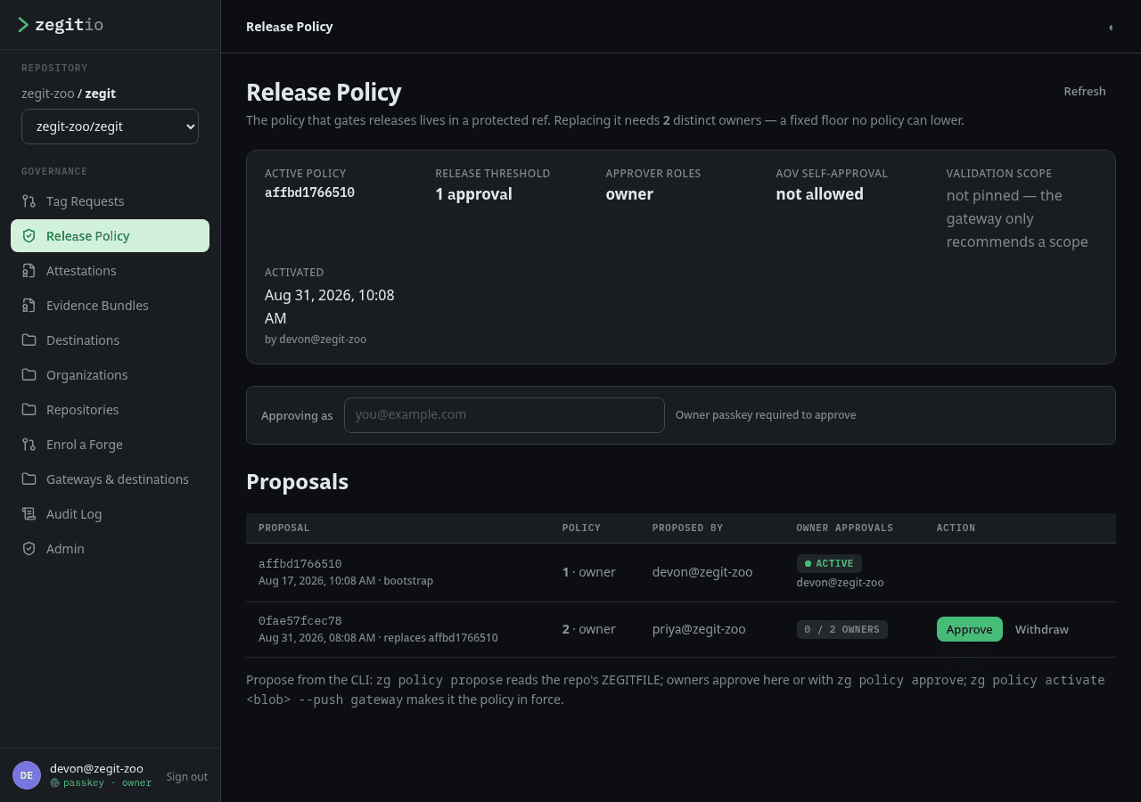Click devon@zegit-zoo account name in footer
Screen dimensions: 1141x802
pos(96,768)
